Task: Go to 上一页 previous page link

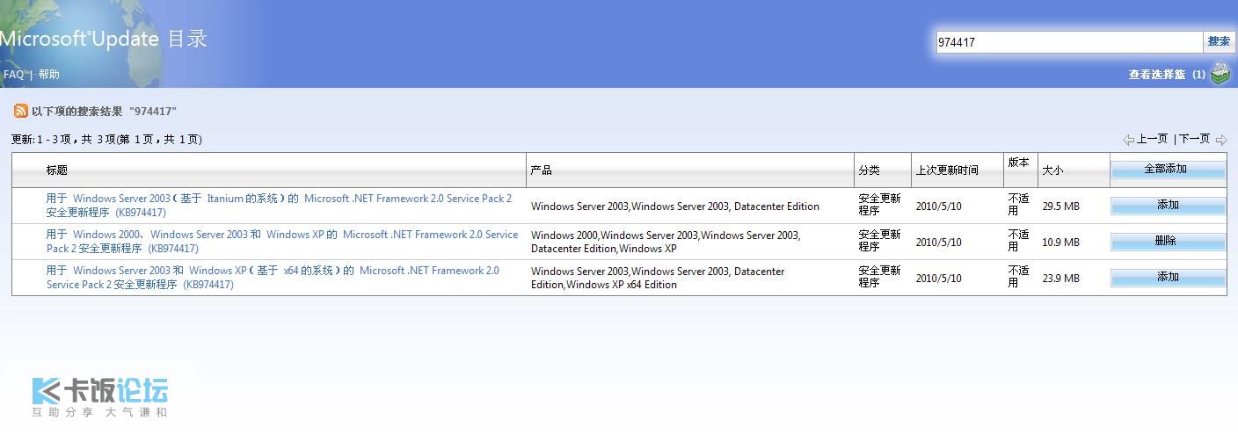Action: pos(1152,139)
